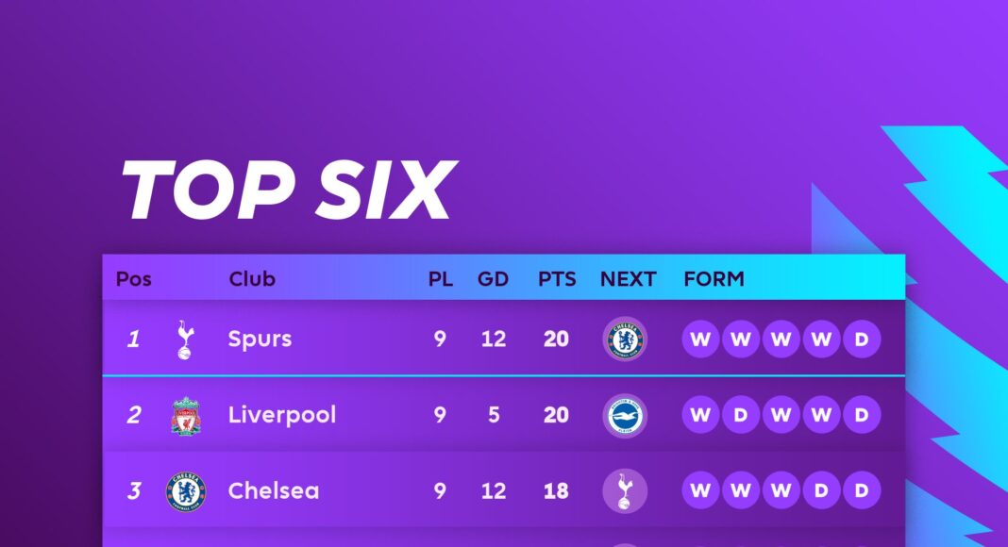Sort table by the PTS column header
Viewport: 1008px width, 547px height.
558,279
